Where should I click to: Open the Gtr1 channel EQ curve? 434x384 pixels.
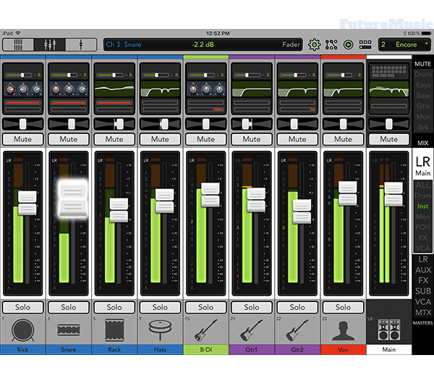[x=252, y=88]
